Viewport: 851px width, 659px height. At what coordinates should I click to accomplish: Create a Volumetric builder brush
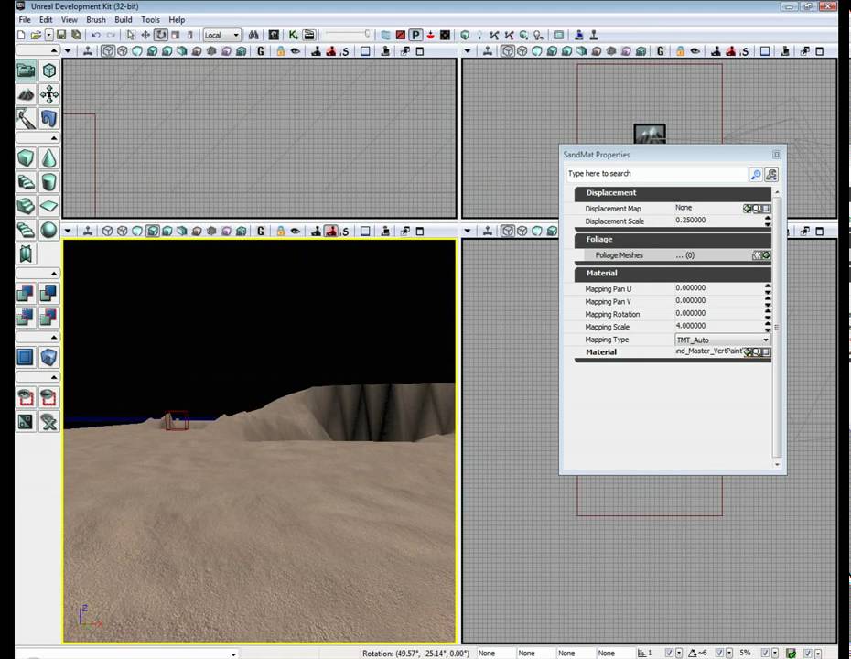[x=26, y=254]
